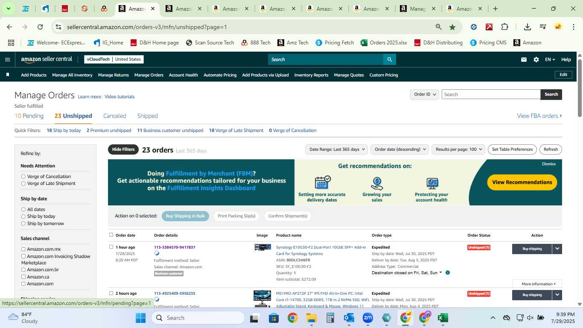583x328 pixels.
Task: Click the order search input field
Action: pos(491,94)
